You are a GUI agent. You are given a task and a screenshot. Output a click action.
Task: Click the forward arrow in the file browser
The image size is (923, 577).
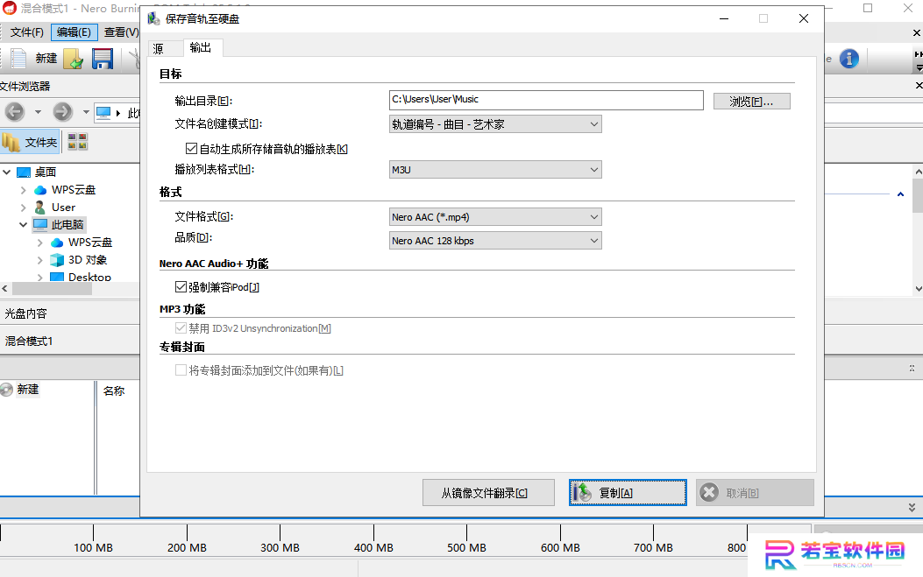tap(62, 112)
